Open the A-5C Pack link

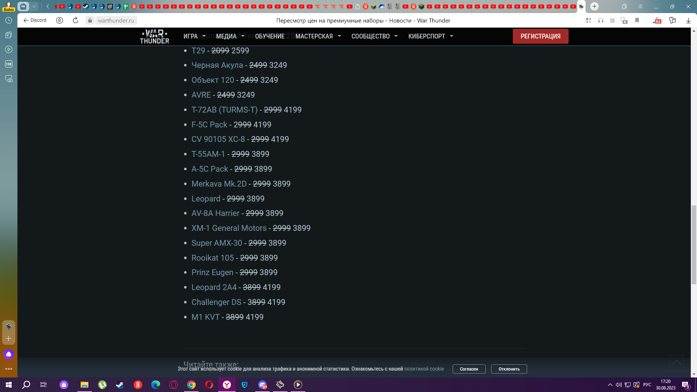[x=209, y=169]
